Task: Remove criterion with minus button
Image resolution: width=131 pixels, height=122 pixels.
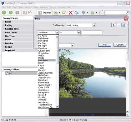Action: pos(119,25)
